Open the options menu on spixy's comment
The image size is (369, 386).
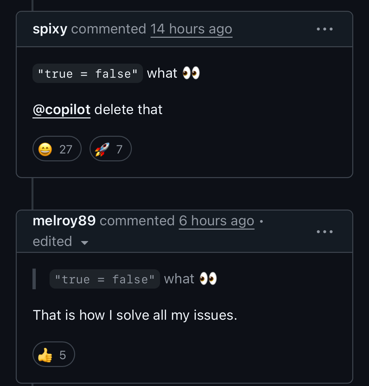click(x=324, y=29)
